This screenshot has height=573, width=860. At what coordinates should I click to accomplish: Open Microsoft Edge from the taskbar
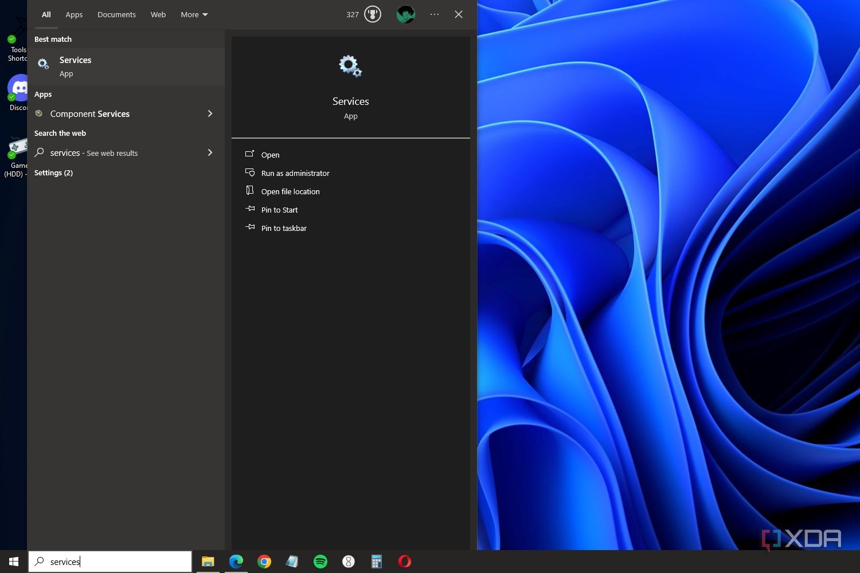[x=236, y=562]
